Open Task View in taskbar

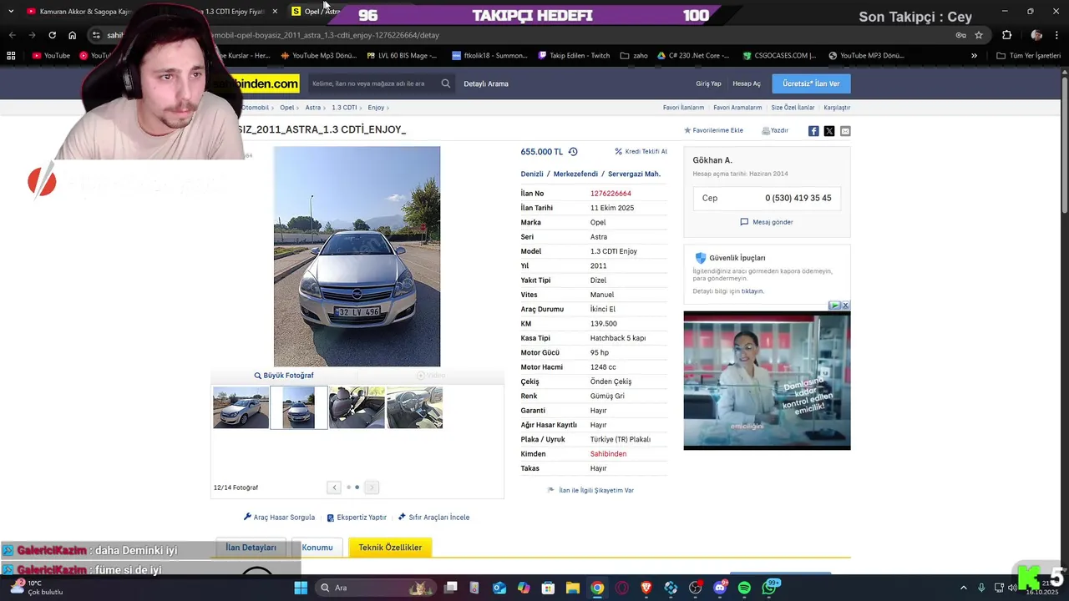(x=450, y=588)
